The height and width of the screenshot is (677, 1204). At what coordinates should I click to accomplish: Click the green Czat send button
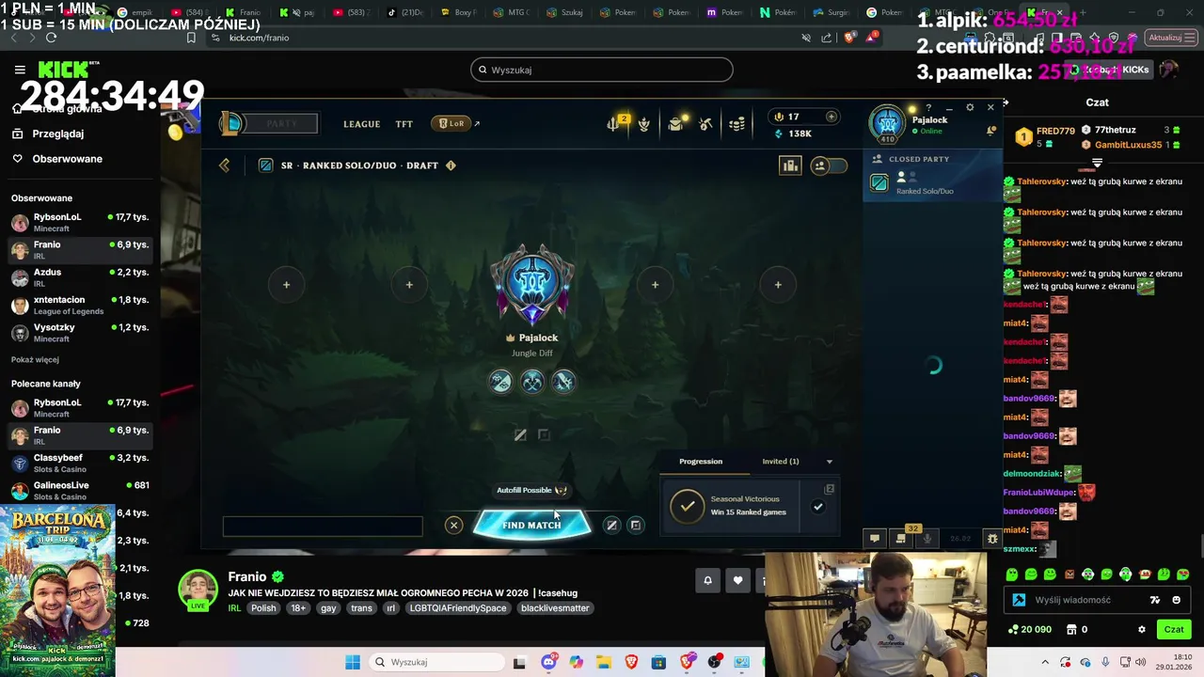1174,630
